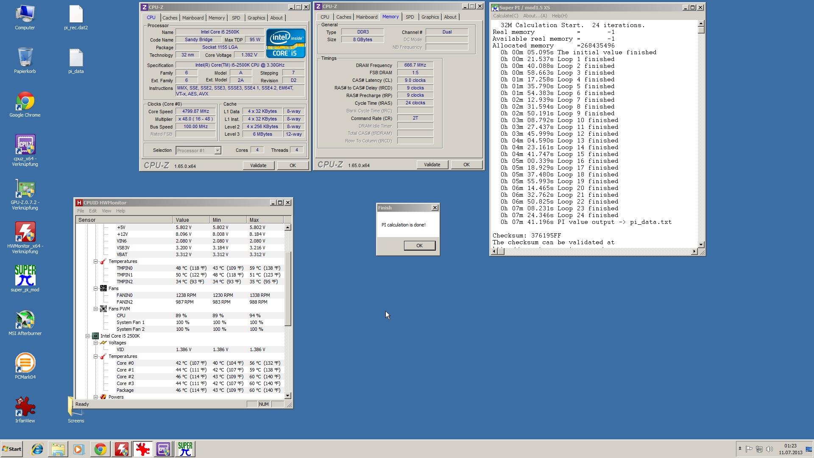Open the About...(A) menu in Super PI

535,16
